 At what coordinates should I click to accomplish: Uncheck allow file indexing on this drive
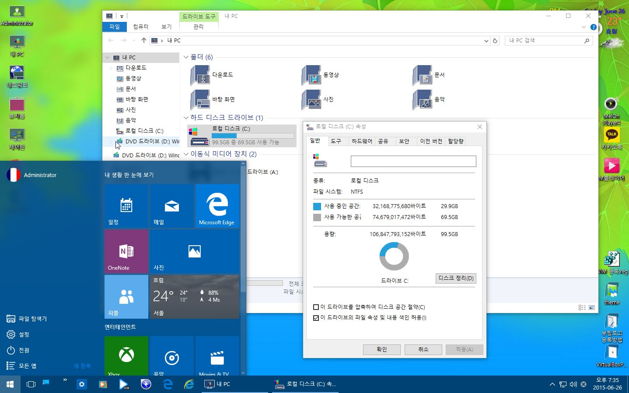tap(316, 318)
